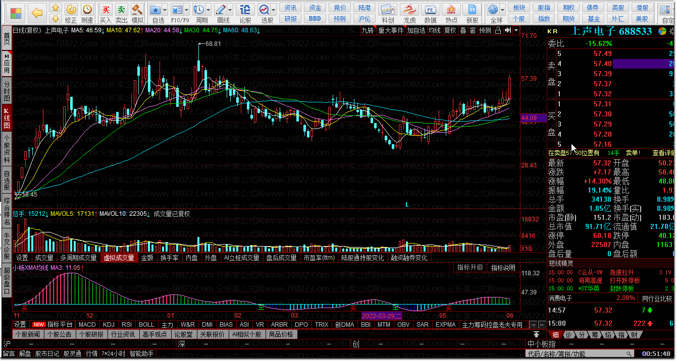Expand the 画线 dropdown arrow
The width and height of the screenshot is (677, 361).
tap(230, 10)
